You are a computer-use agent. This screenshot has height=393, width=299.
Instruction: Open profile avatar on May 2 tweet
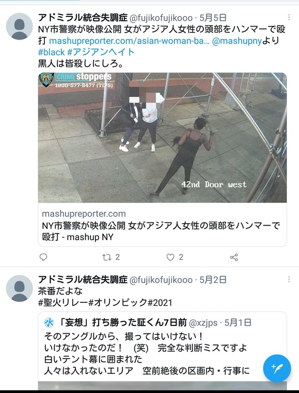tap(19, 288)
